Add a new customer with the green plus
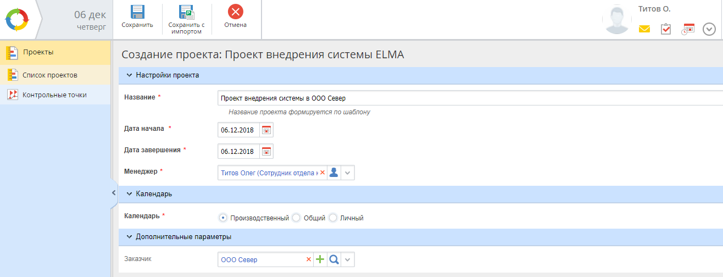The width and height of the screenshot is (723, 277). (320, 259)
